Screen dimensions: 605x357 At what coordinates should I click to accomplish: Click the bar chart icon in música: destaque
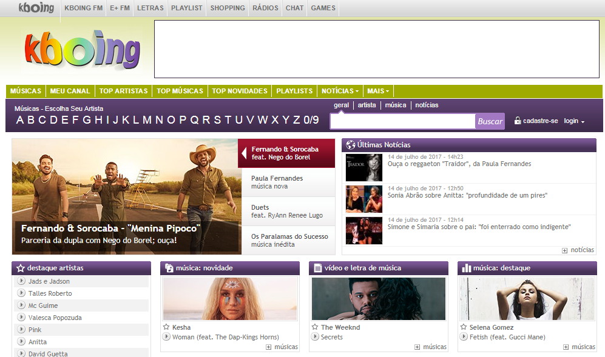(467, 268)
